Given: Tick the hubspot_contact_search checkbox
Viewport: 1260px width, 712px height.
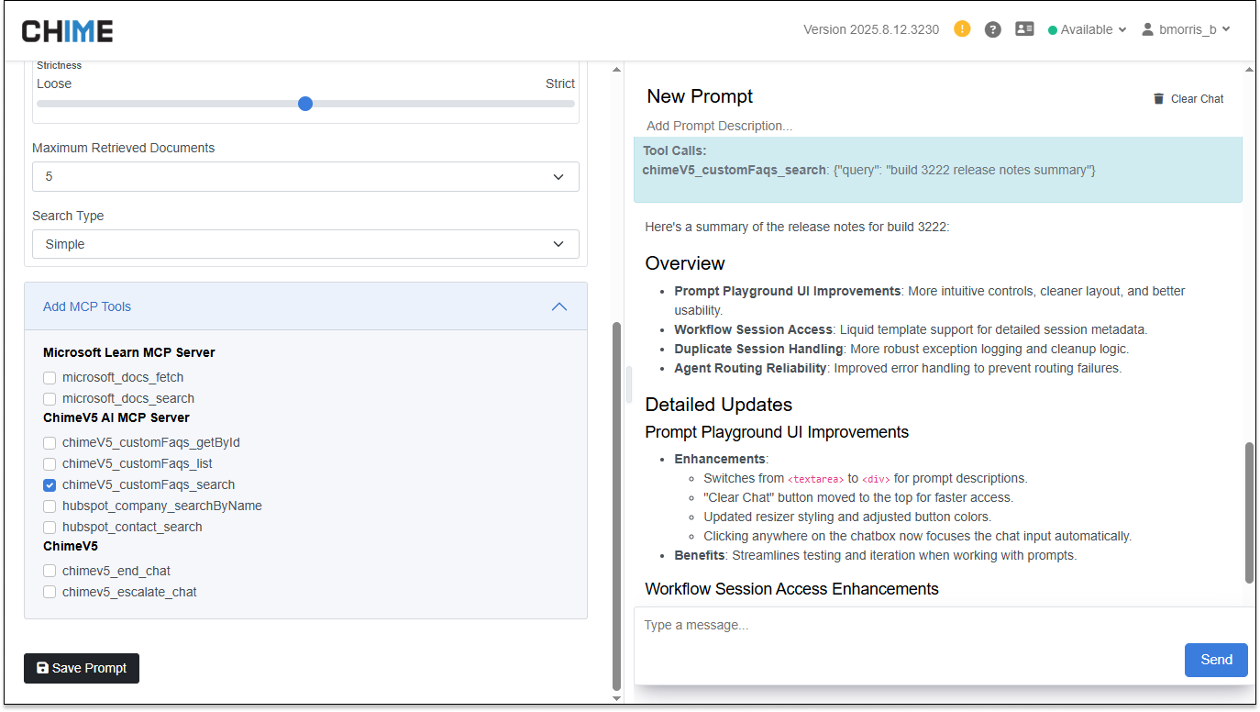Looking at the screenshot, I should tap(50, 527).
